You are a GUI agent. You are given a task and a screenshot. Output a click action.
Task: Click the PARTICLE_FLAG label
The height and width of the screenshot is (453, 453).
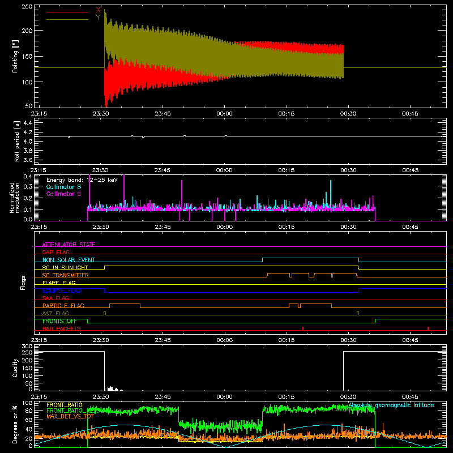point(63,305)
